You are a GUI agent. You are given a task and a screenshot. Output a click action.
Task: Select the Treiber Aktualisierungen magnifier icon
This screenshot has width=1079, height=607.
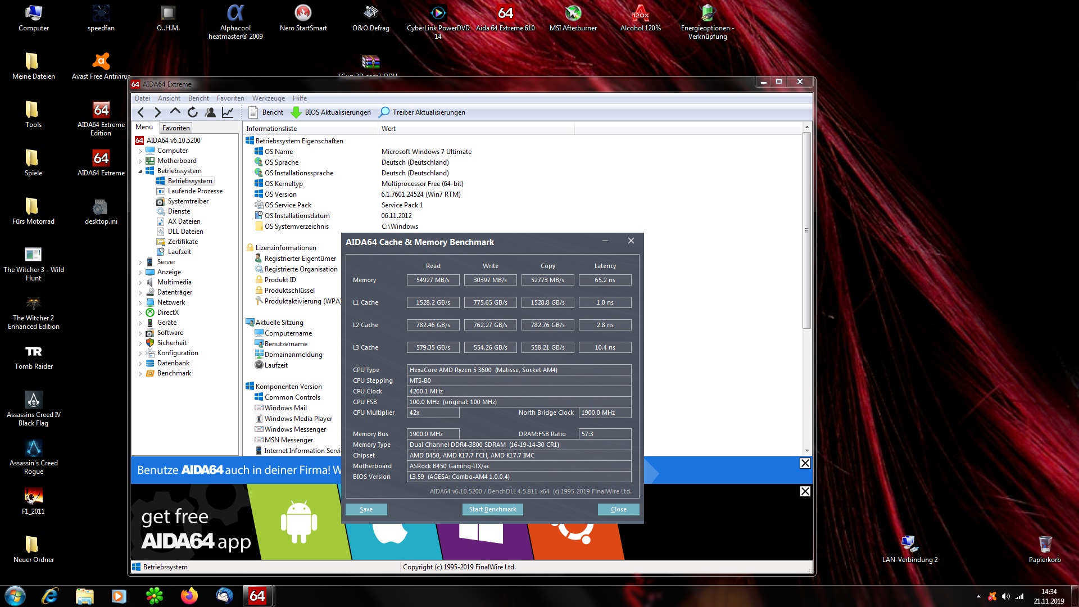tap(384, 112)
